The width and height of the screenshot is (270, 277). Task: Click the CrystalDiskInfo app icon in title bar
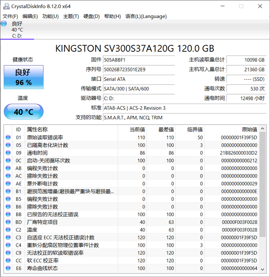coord(6,6)
